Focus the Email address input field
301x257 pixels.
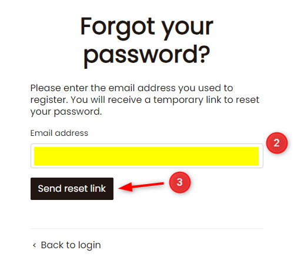(147, 156)
